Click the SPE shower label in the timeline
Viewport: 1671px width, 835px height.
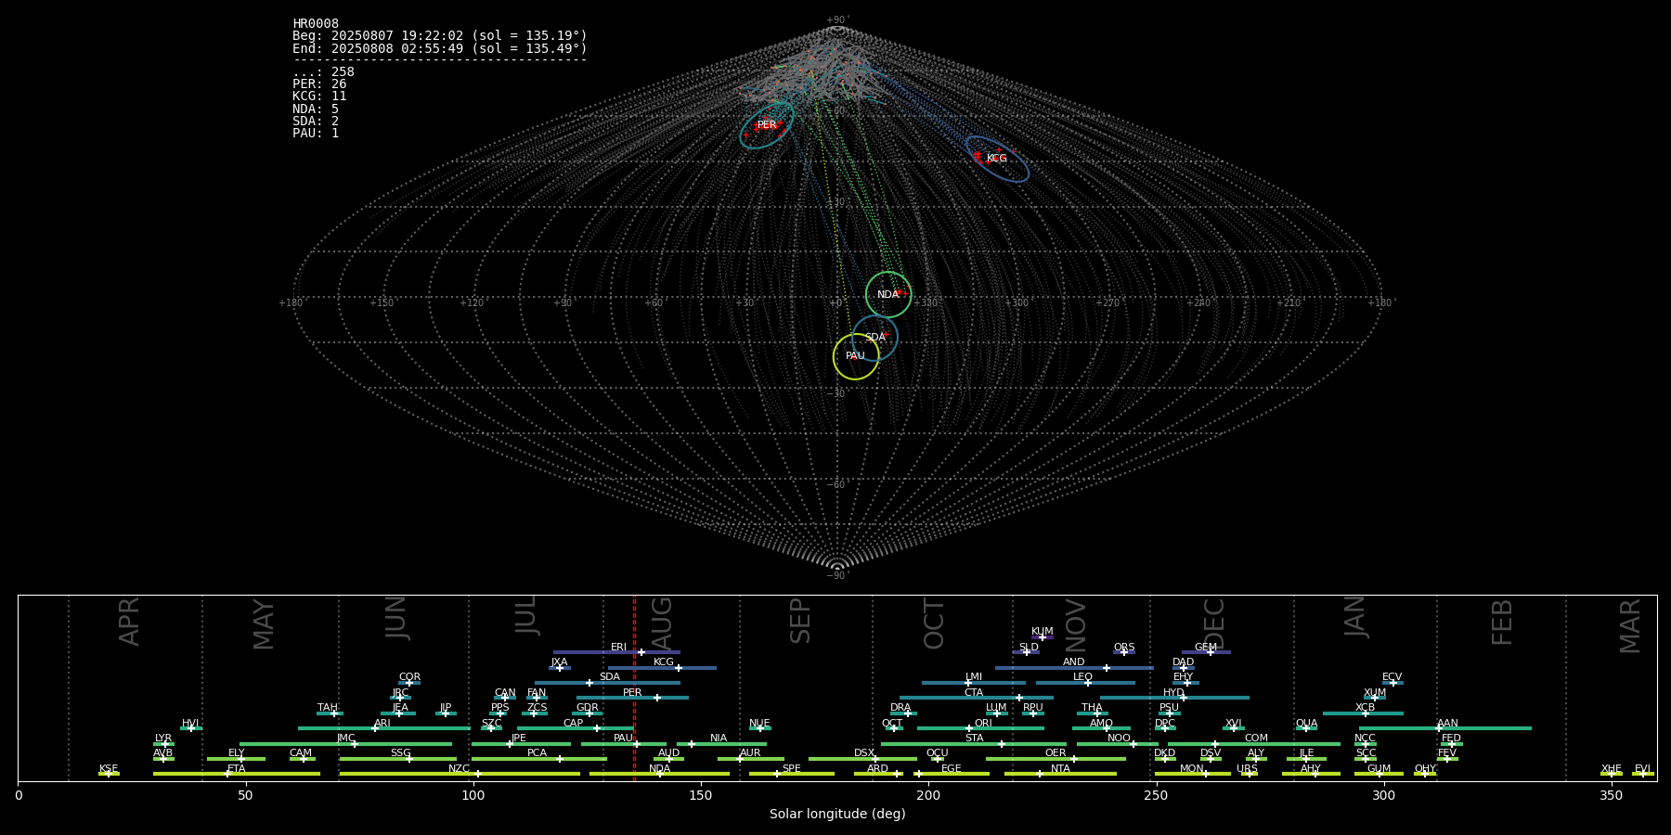pyautogui.click(x=791, y=769)
